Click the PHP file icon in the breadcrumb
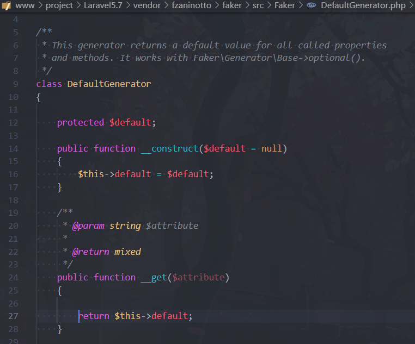 click(312, 5)
